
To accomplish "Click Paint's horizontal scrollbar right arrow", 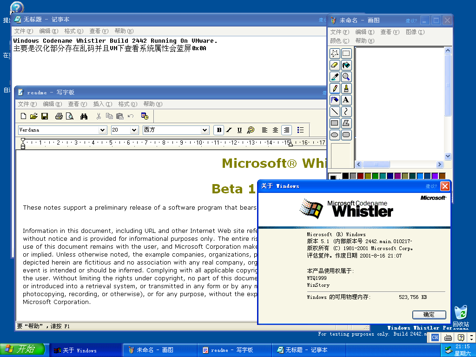I will coord(440,164).
